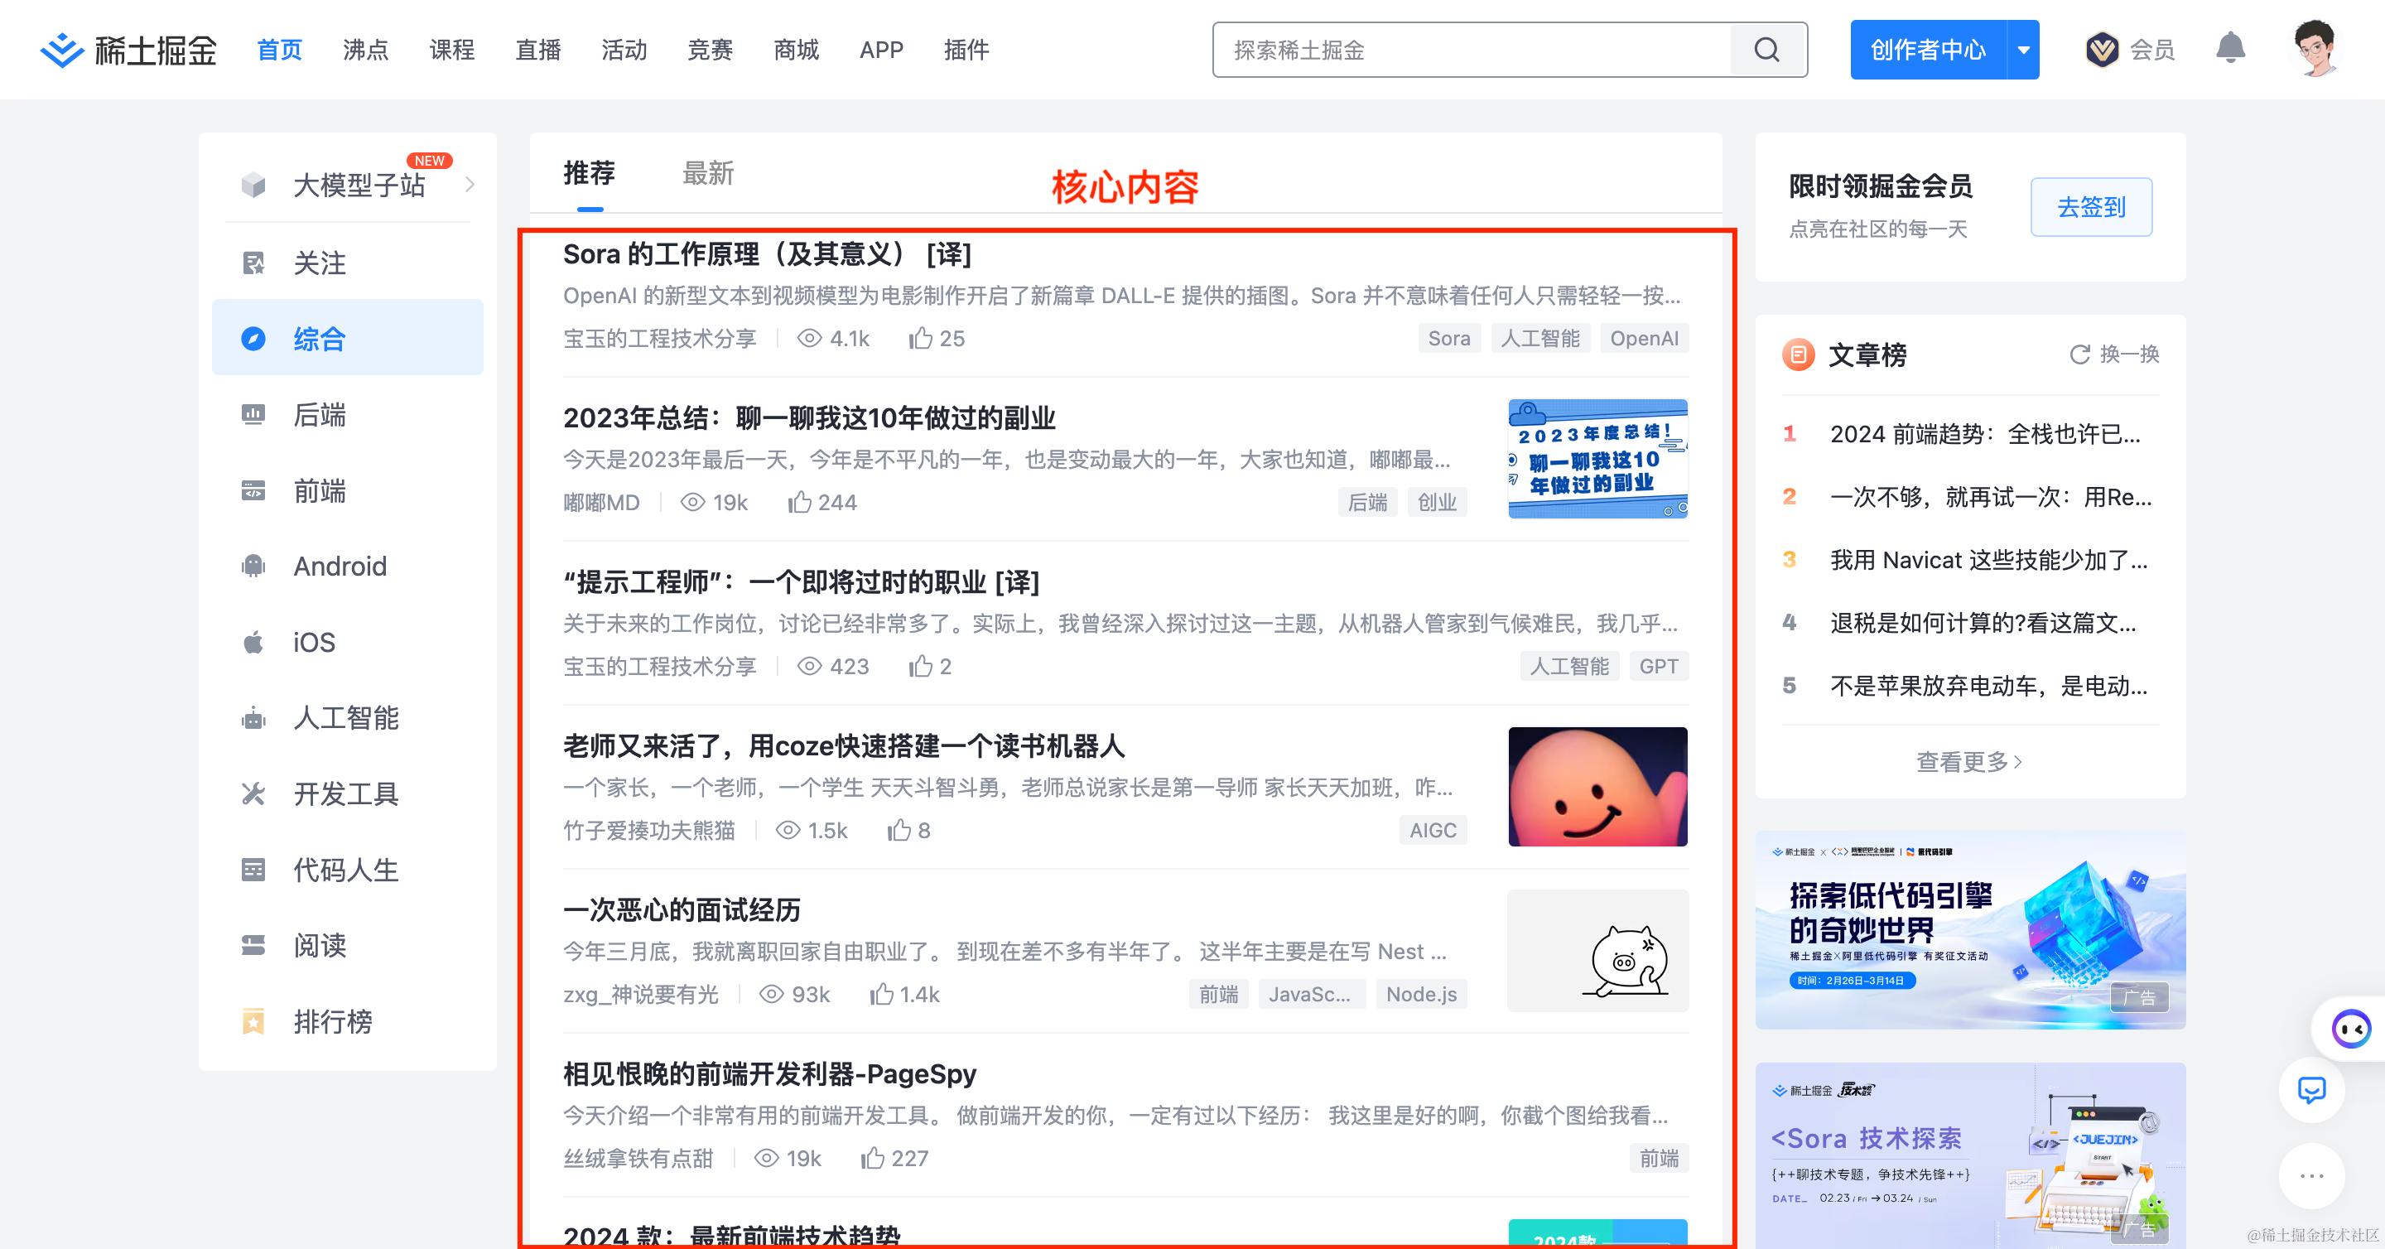Click the iOS apple icon
This screenshot has width=2385, height=1249.
click(253, 643)
